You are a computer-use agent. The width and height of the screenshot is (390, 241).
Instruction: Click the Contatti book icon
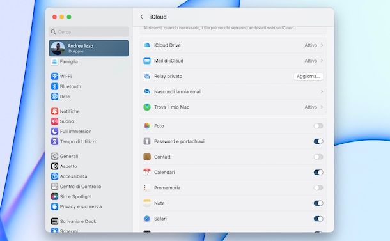point(147,157)
